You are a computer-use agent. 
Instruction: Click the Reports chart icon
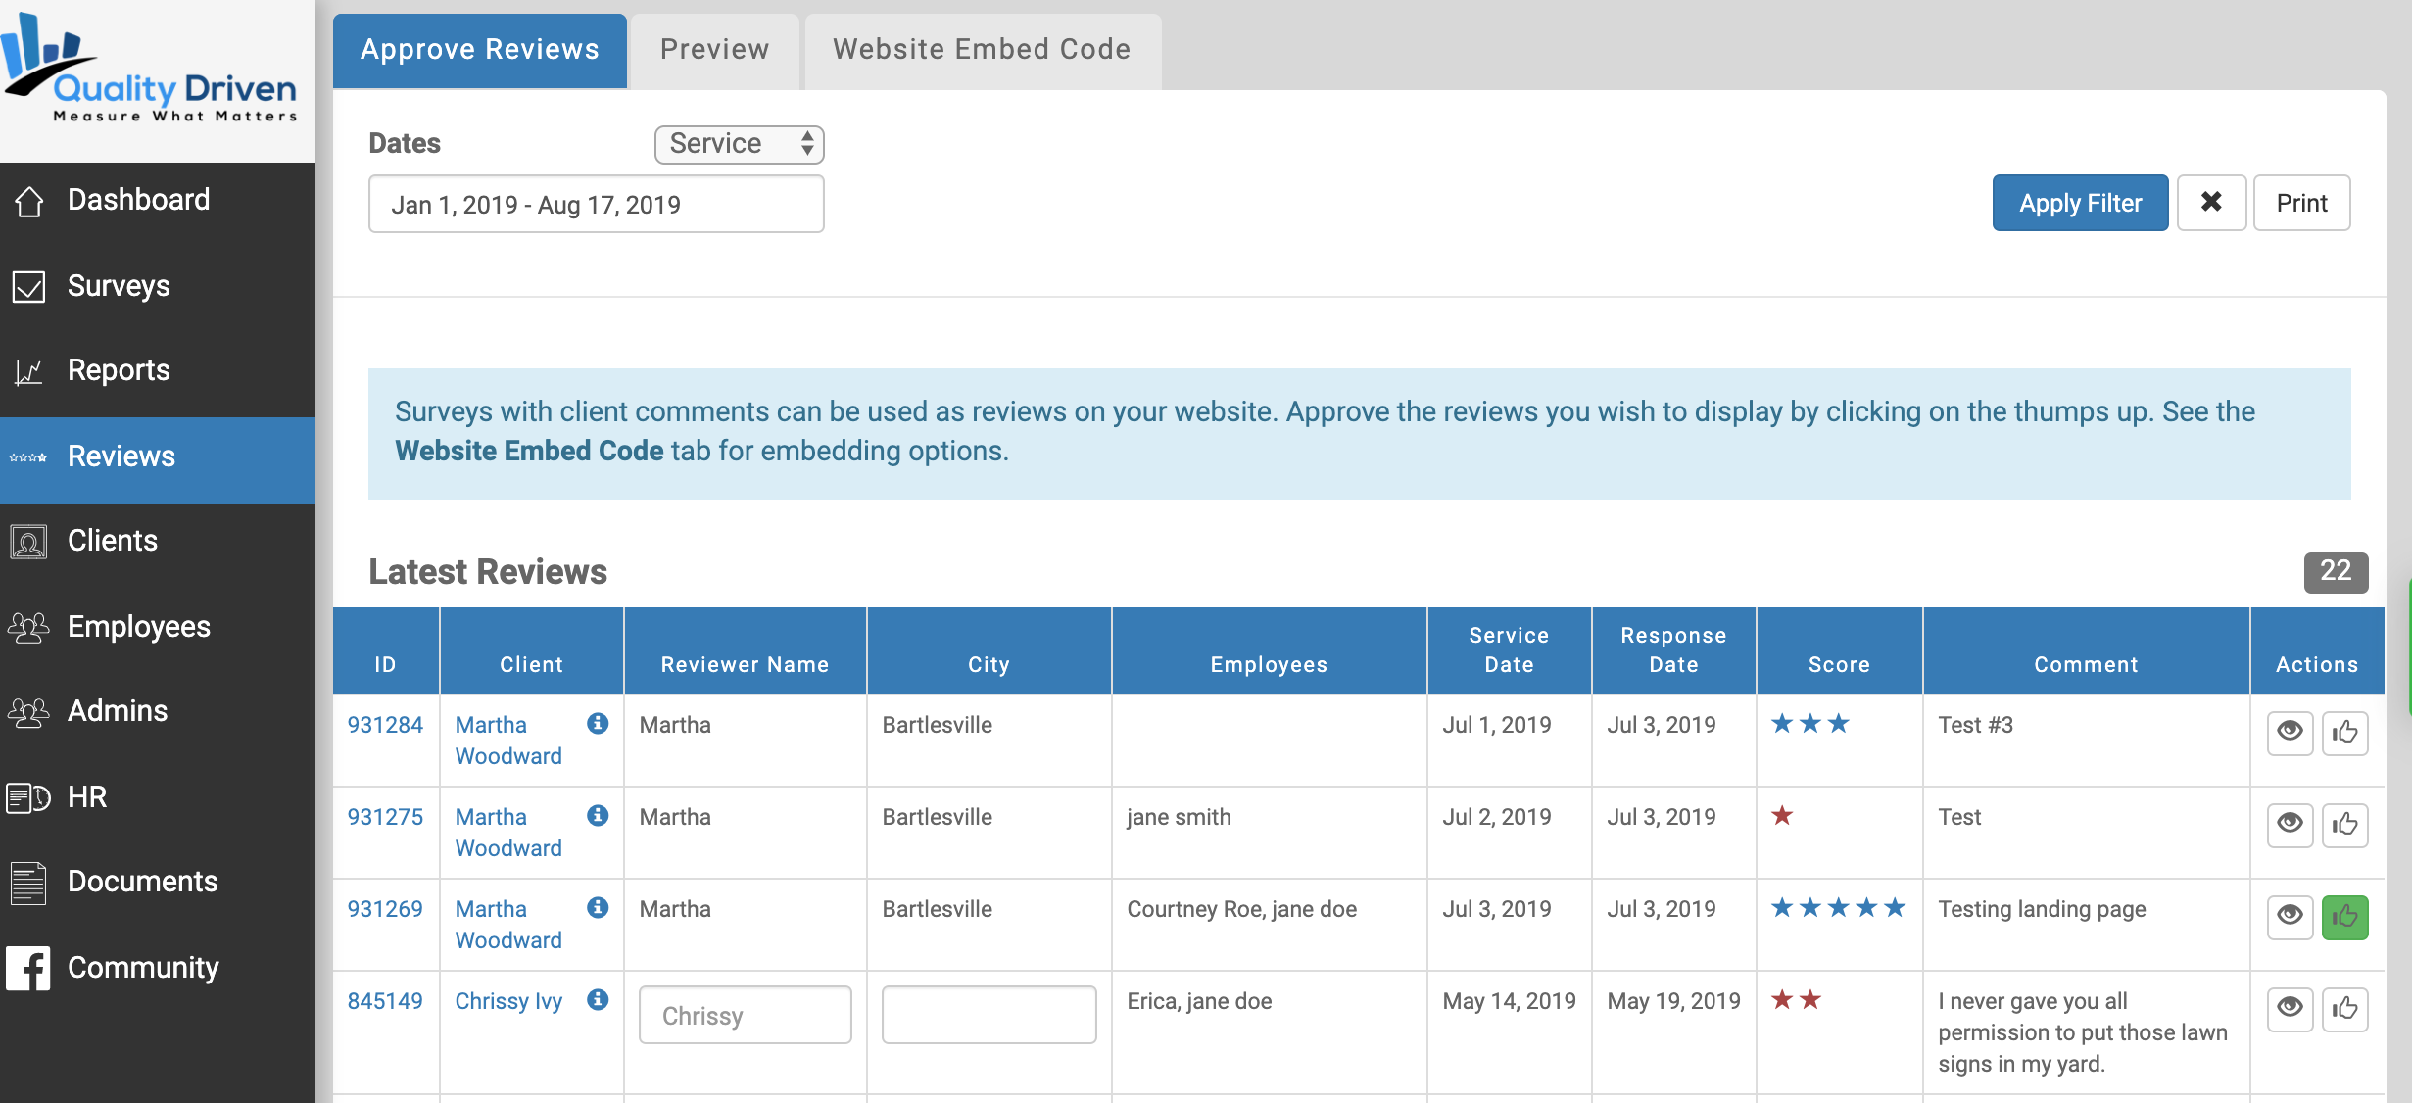click(x=29, y=371)
